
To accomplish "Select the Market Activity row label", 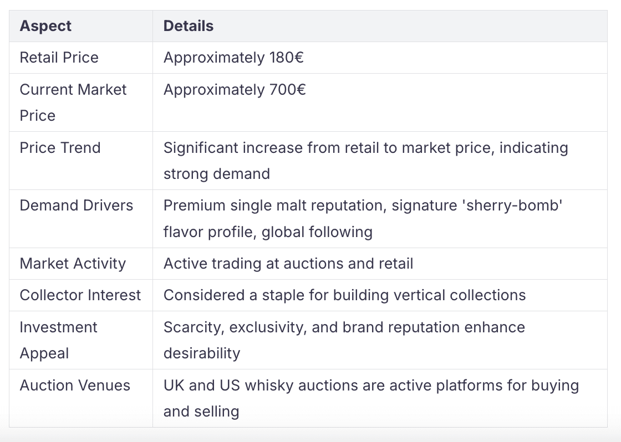I will [73, 264].
